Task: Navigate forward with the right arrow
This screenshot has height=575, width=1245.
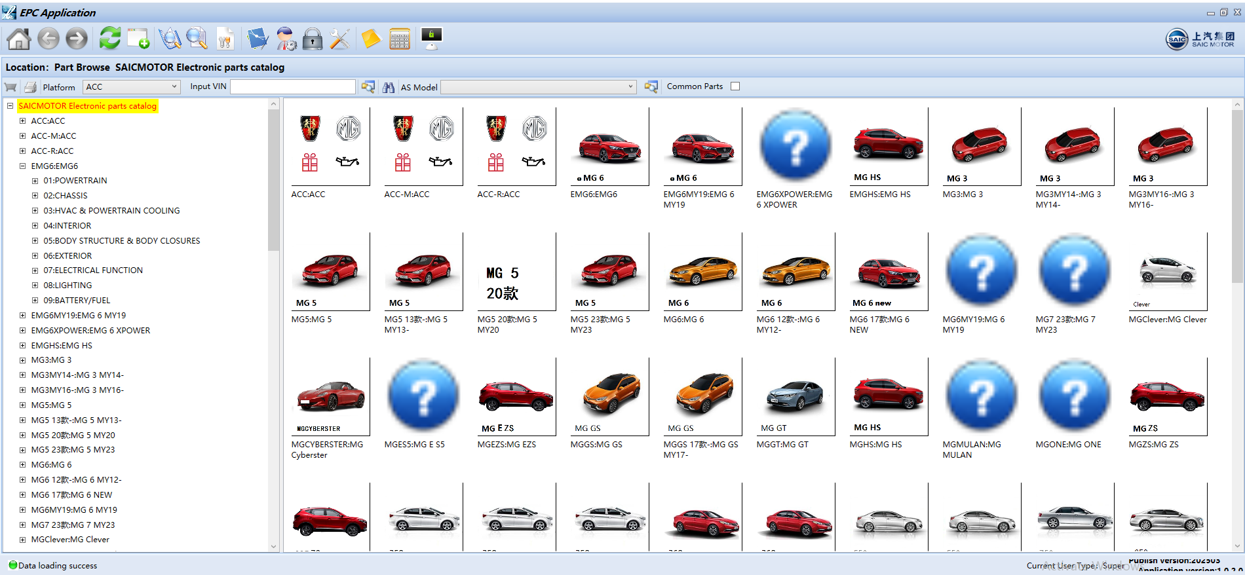Action: pos(77,39)
